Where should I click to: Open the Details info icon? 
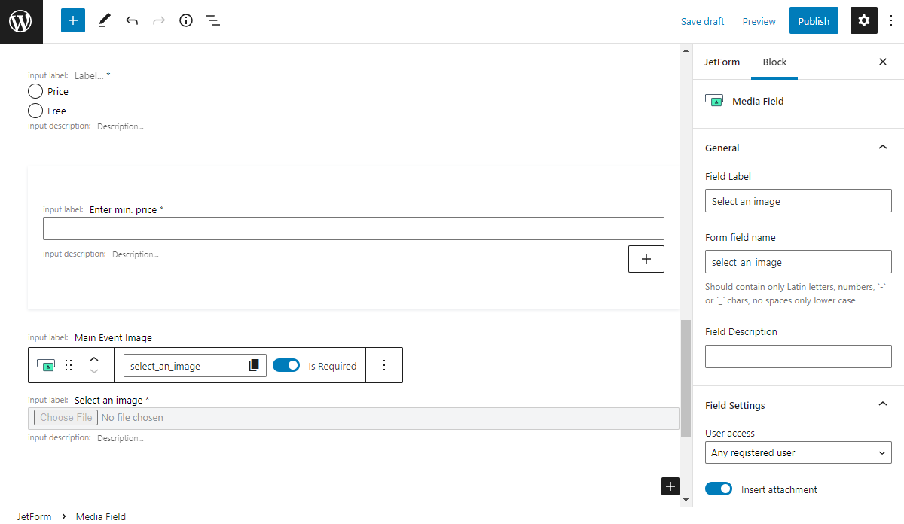[x=185, y=20]
